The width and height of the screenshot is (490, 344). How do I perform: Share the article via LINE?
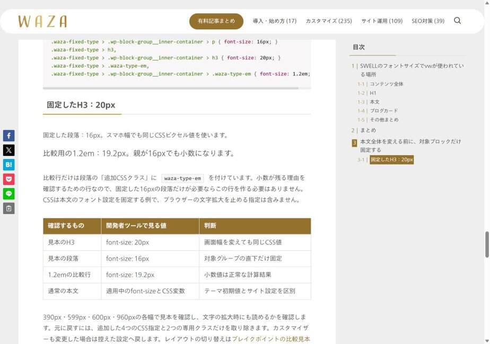pos(8,193)
